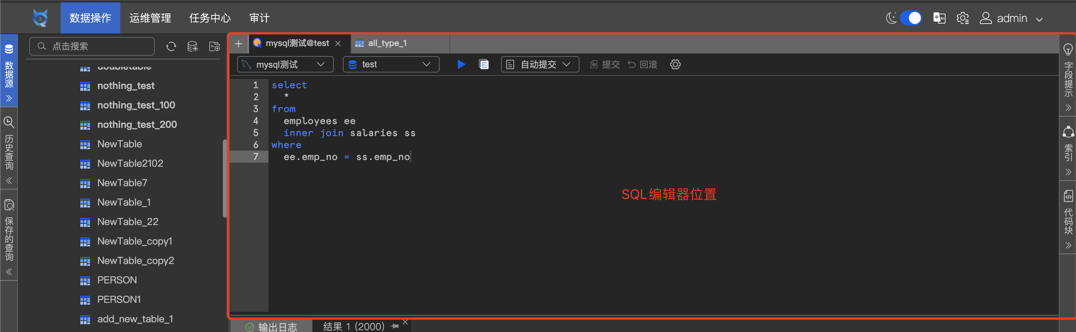Open the mysql测试 data source dropdown
1076x332 pixels.
(285, 64)
